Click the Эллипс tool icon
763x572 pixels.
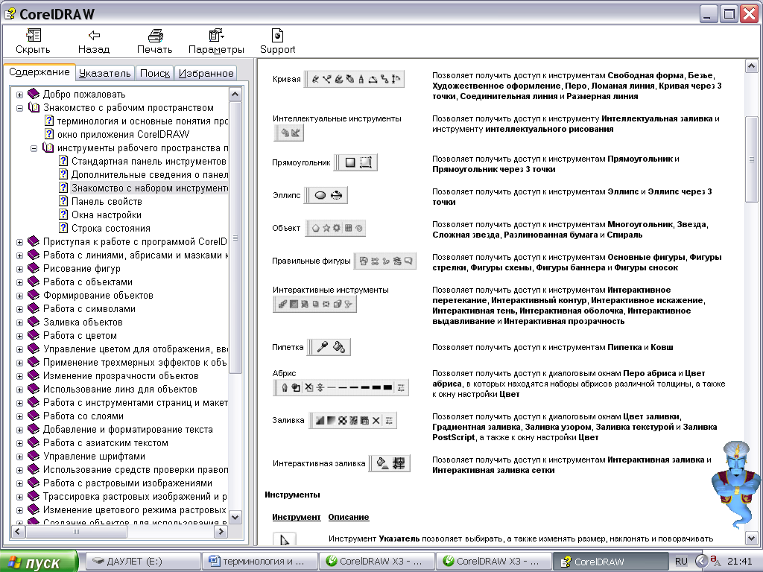[320, 195]
